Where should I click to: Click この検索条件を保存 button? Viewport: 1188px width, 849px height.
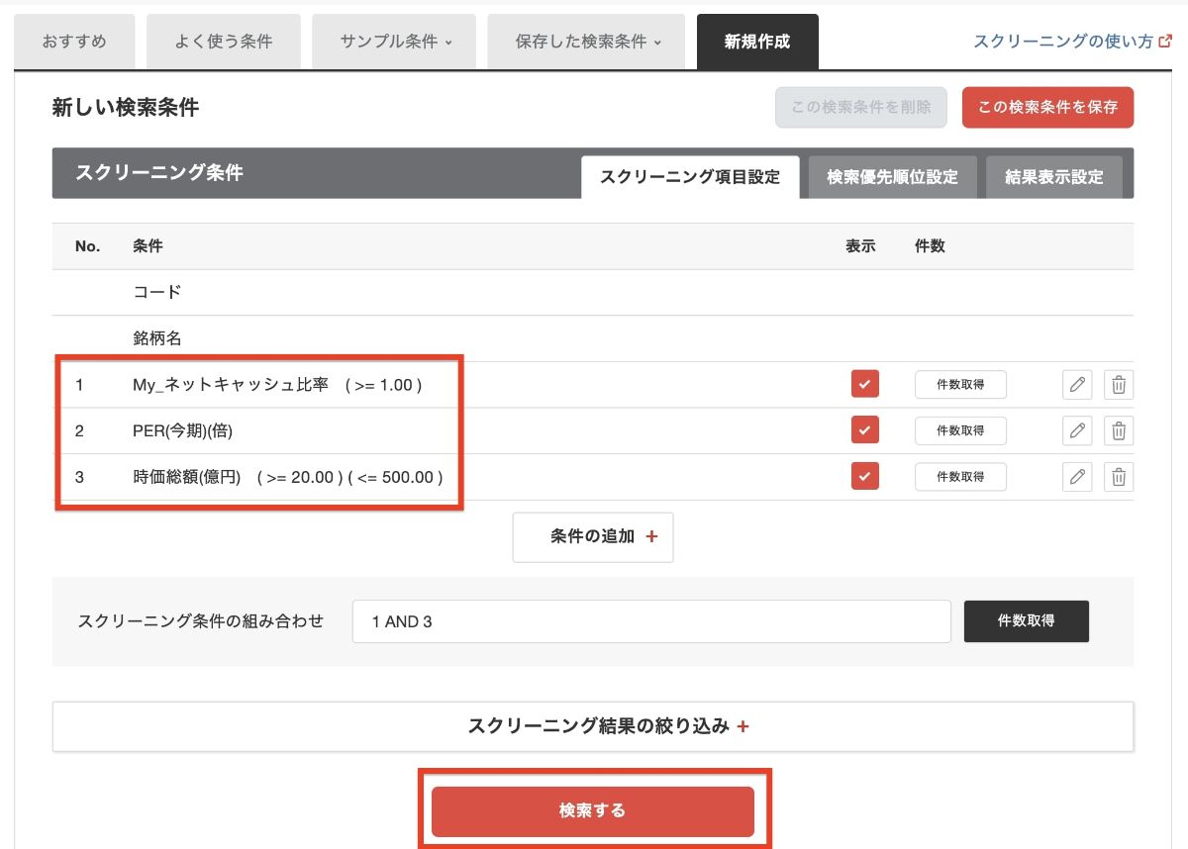1047,107
